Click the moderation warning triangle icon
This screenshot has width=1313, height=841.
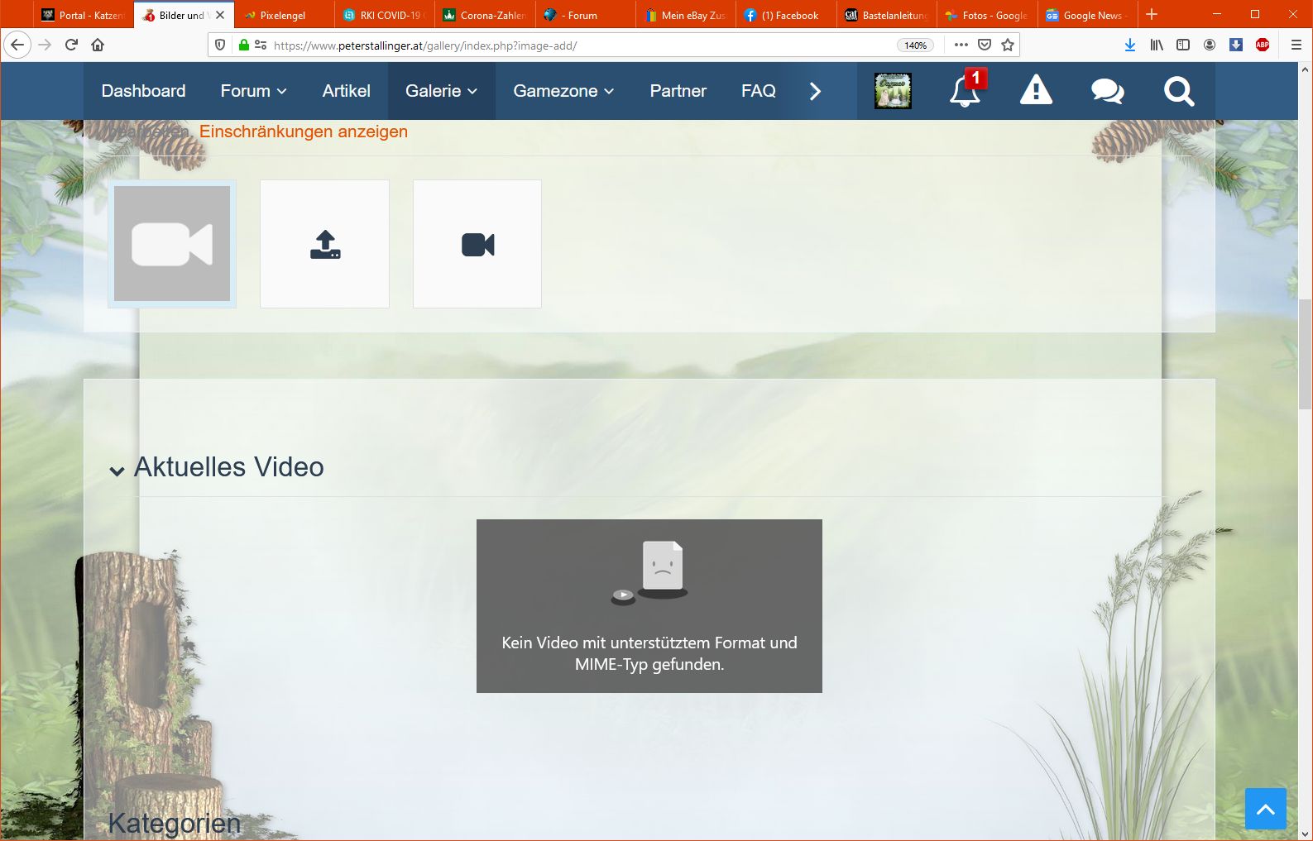[x=1036, y=91]
